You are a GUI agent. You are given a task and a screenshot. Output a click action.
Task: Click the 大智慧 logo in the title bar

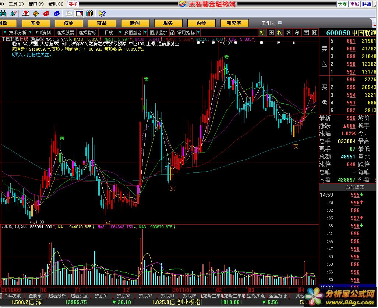(x=183, y=4)
